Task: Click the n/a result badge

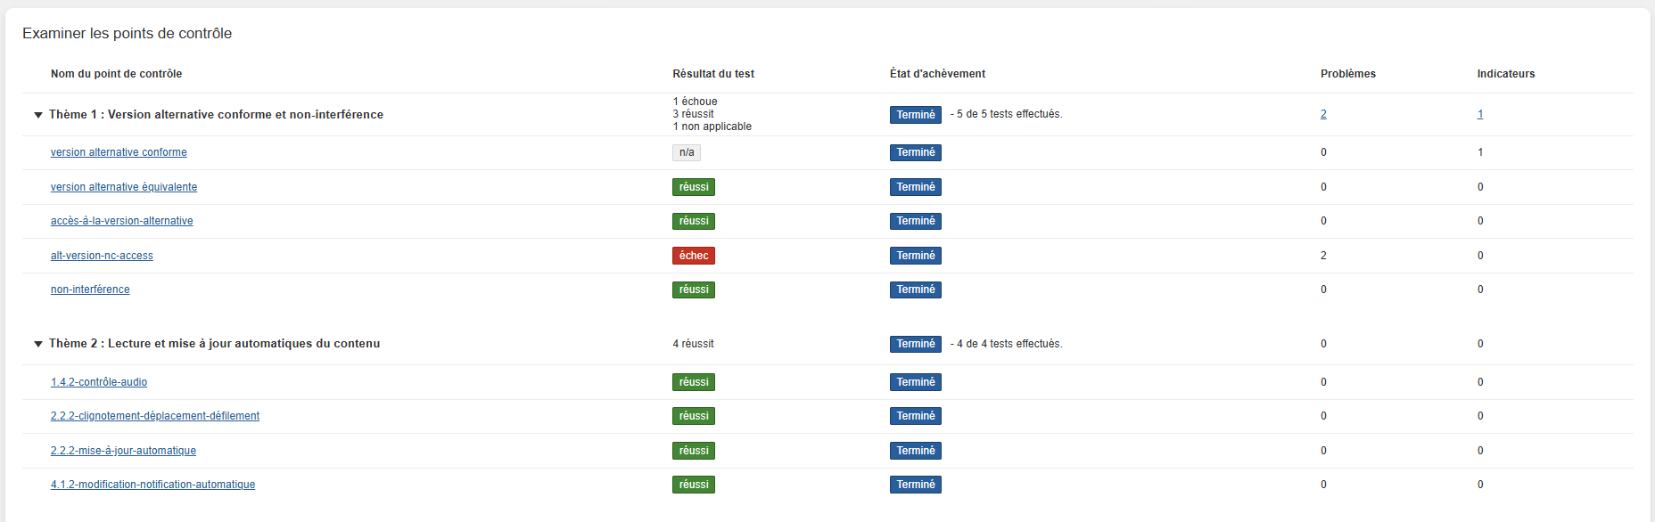Action: [x=686, y=152]
